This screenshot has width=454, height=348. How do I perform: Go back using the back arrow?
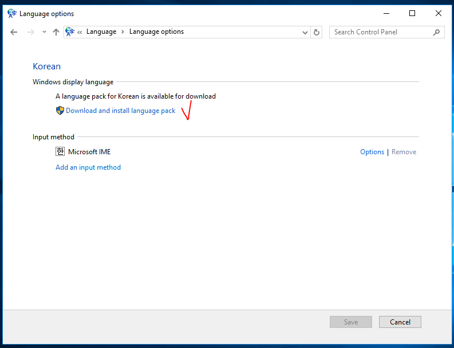[14, 32]
